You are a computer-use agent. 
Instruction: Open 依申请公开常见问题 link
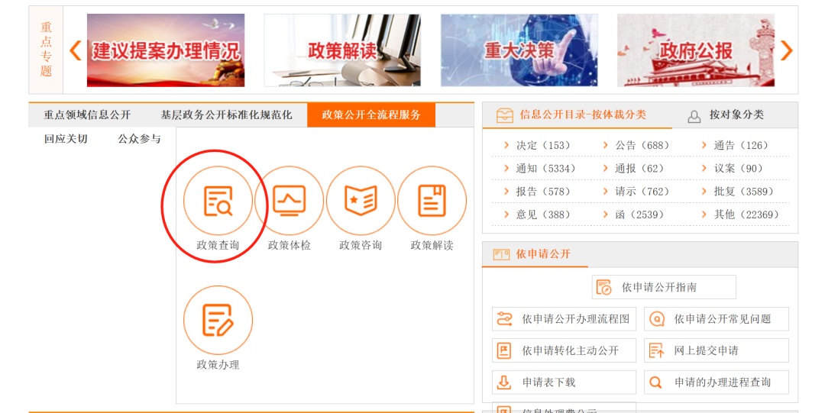coord(717,319)
